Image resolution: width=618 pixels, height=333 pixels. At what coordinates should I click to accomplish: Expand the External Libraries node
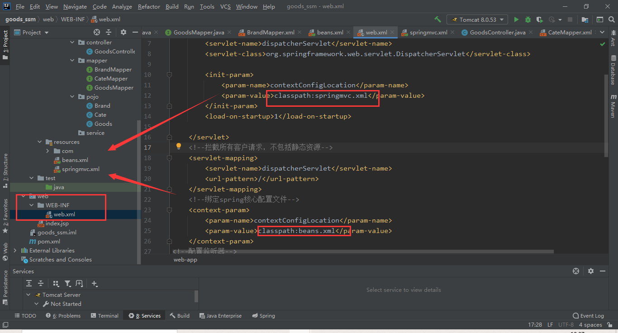tap(15, 250)
